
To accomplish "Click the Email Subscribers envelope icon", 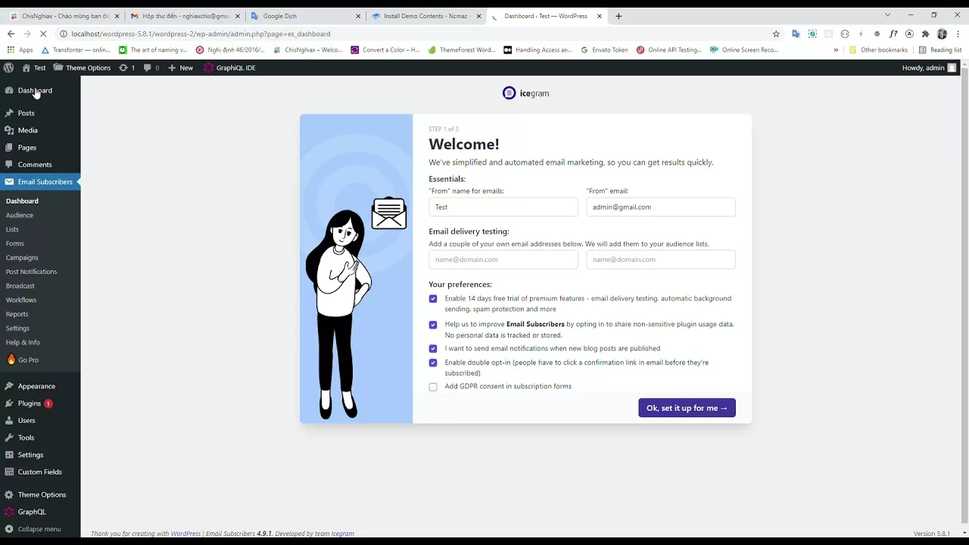I will tap(9, 182).
